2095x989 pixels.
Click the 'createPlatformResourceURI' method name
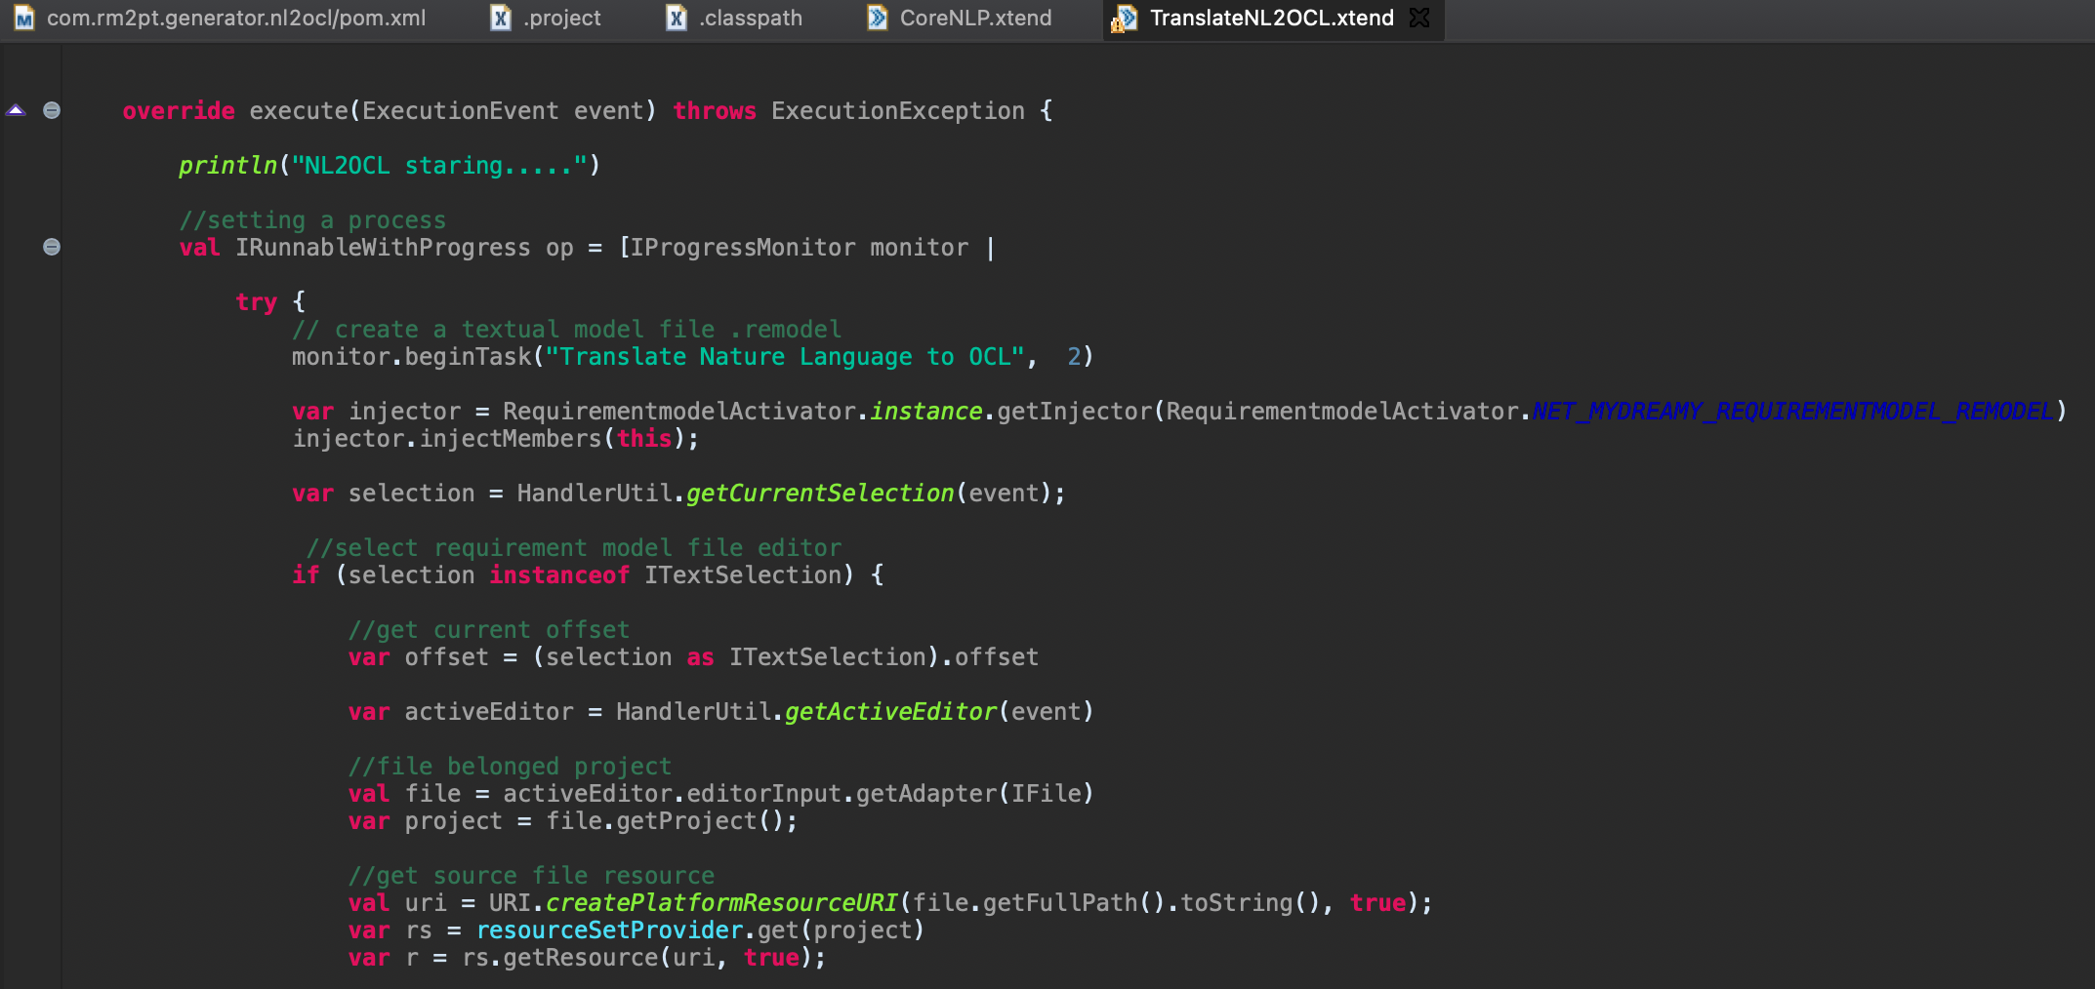point(721,903)
